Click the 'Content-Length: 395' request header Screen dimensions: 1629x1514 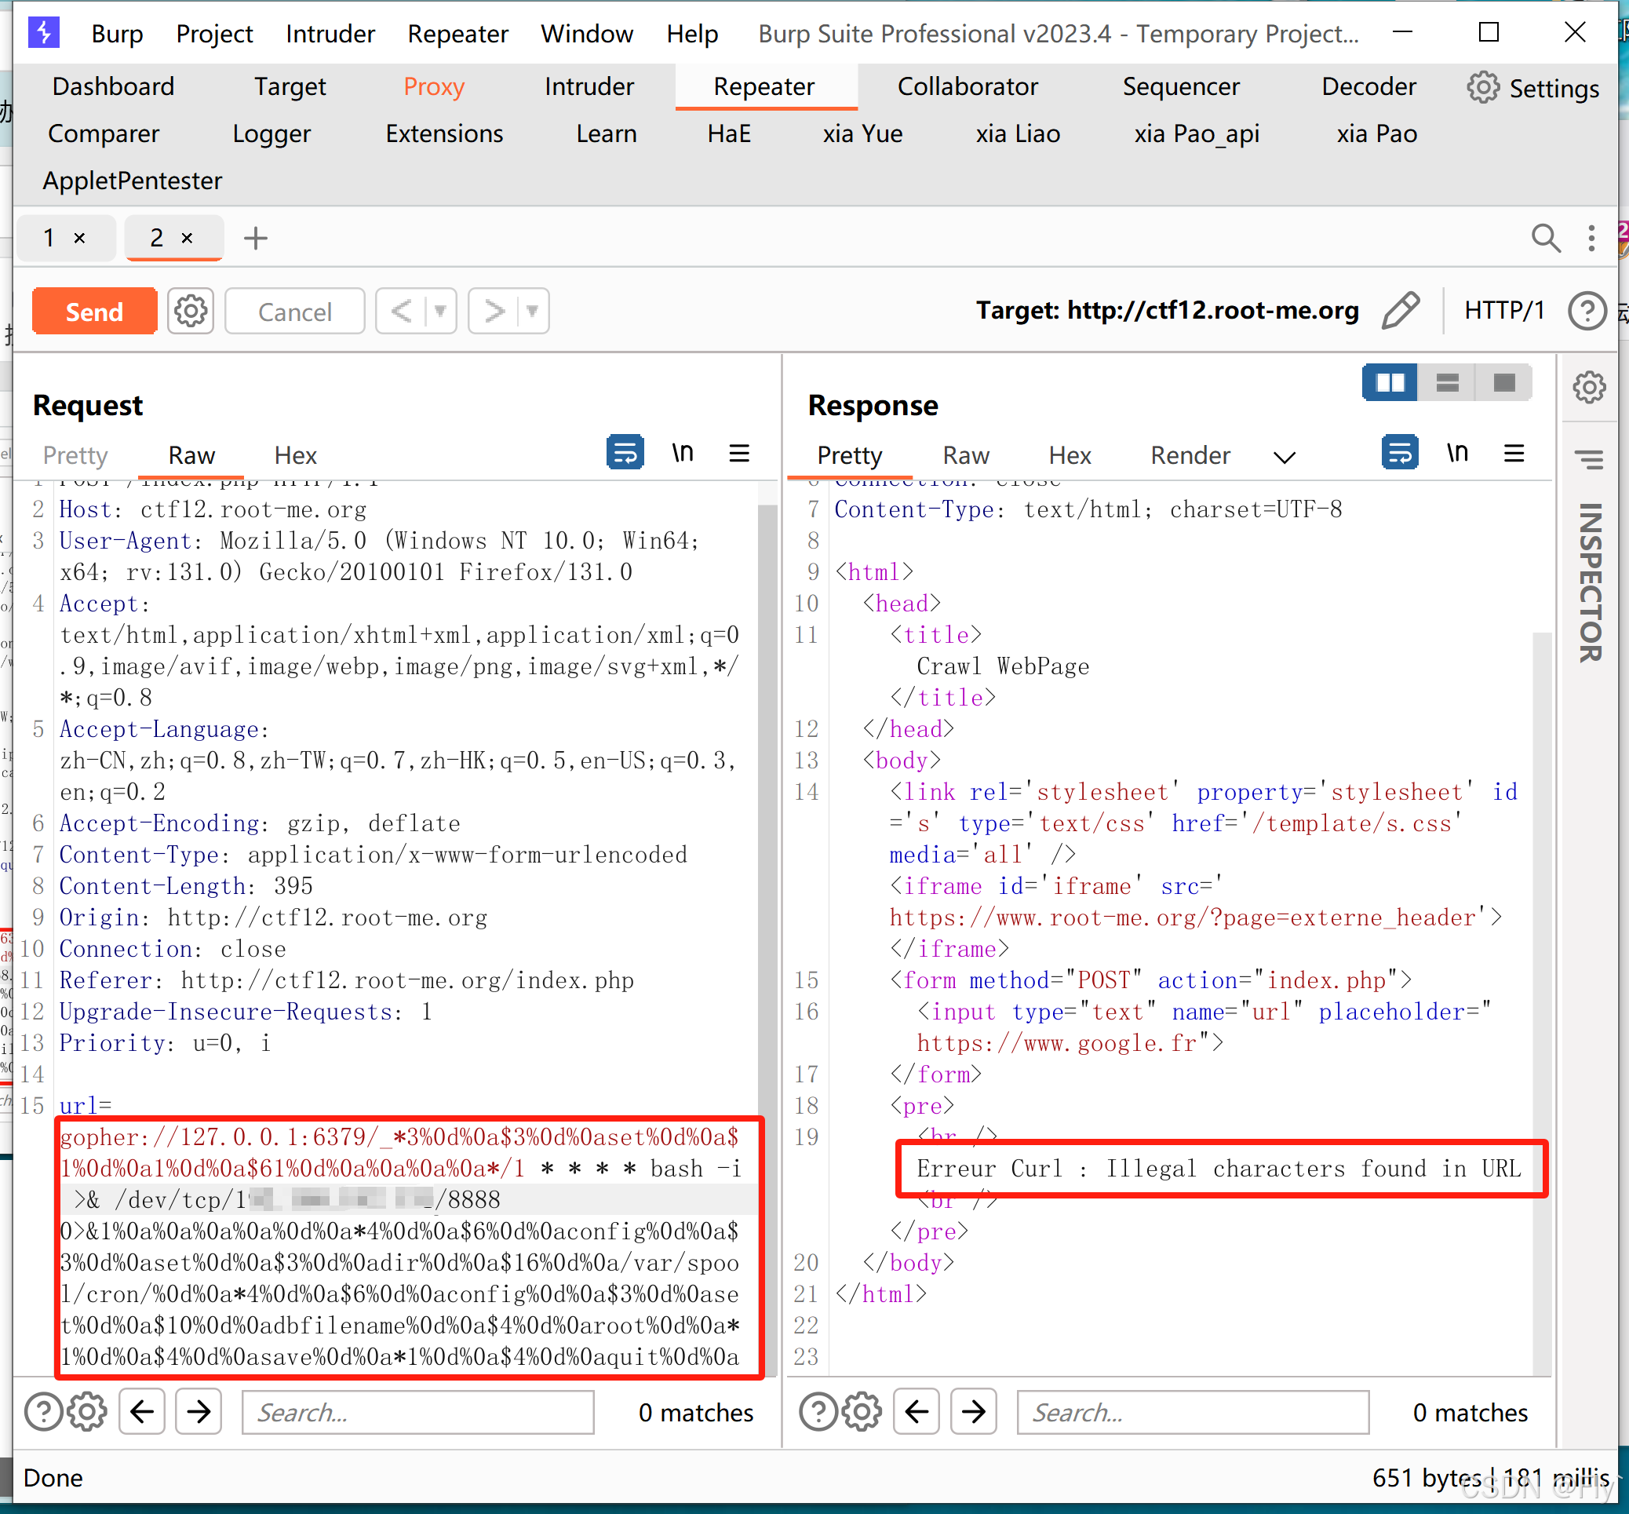coord(186,885)
